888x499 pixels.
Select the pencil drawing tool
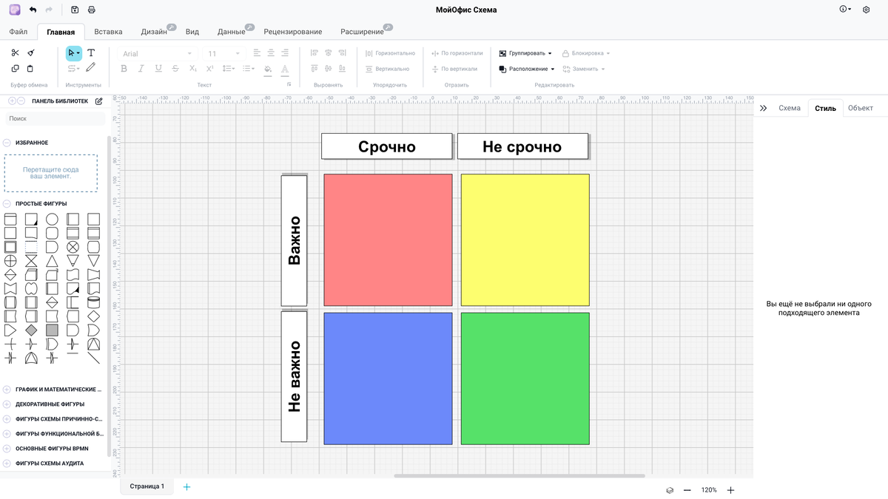click(x=91, y=68)
